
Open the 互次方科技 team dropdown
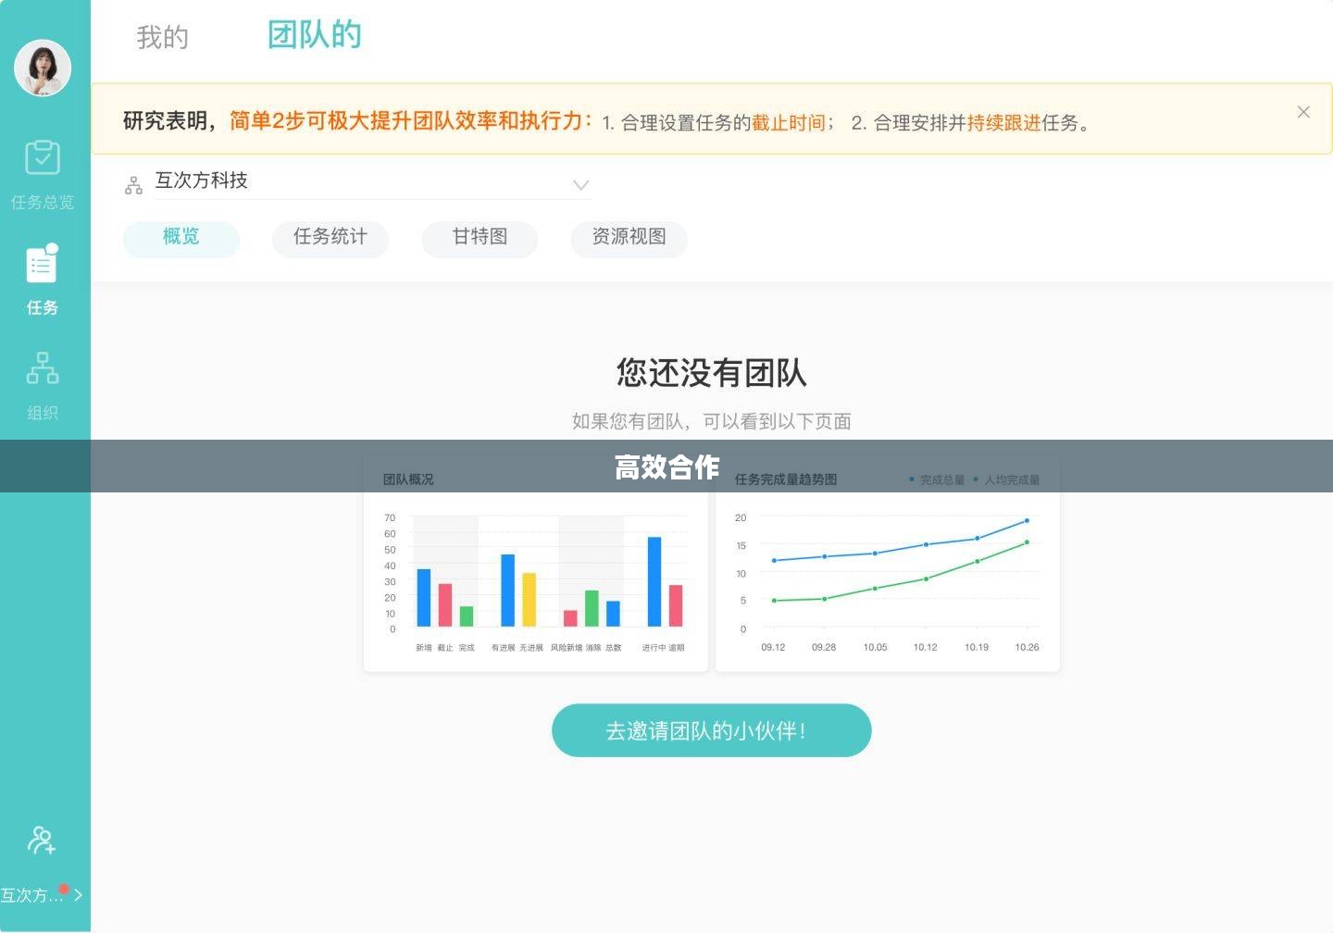coord(372,182)
